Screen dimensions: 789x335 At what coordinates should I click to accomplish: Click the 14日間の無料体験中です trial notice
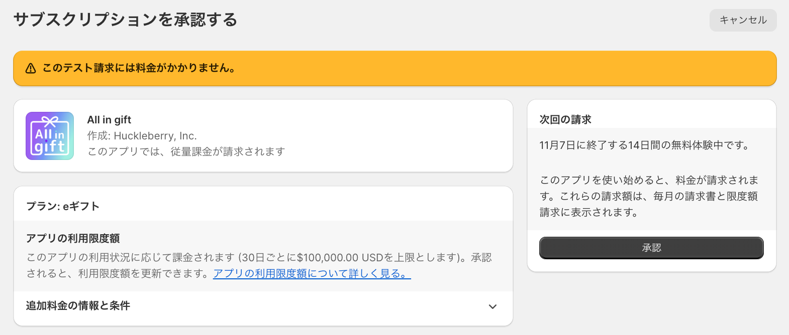pos(645,145)
